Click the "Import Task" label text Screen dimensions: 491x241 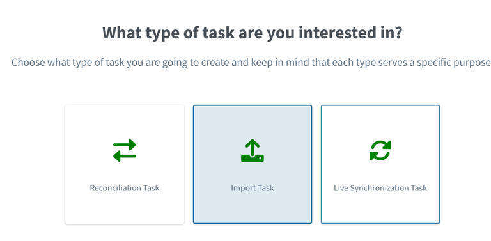pyautogui.click(x=253, y=188)
